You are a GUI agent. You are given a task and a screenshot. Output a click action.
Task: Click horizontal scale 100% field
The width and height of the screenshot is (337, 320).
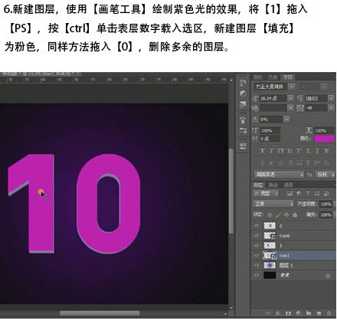pos(324,130)
